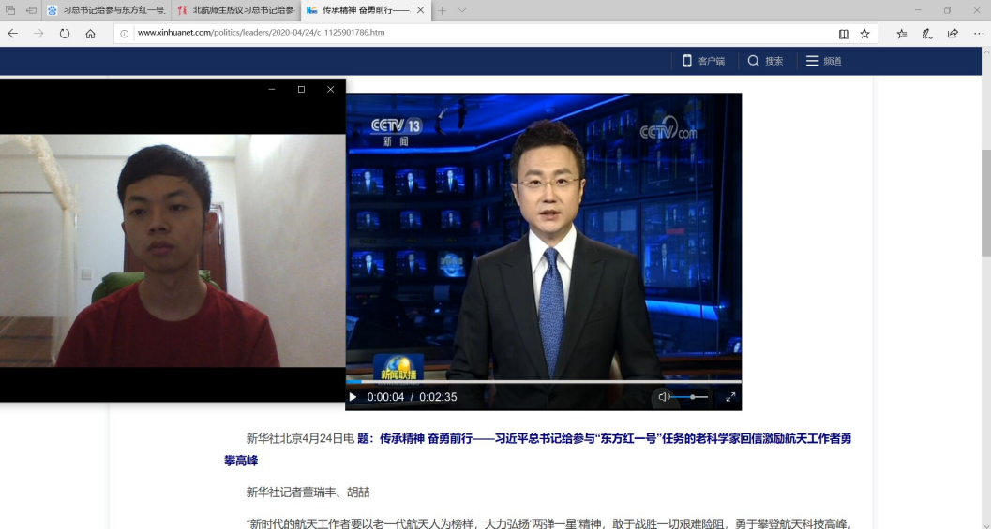Open the browser home page

pyautogui.click(x=90, y=34)
